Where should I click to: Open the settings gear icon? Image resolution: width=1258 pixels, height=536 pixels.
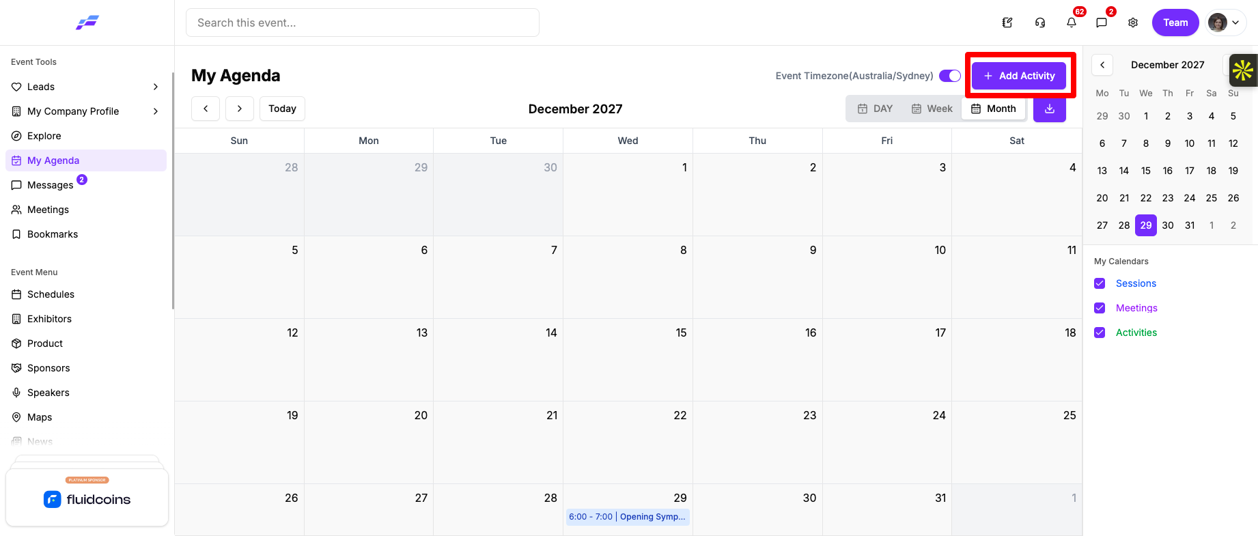pos(1133,23)
